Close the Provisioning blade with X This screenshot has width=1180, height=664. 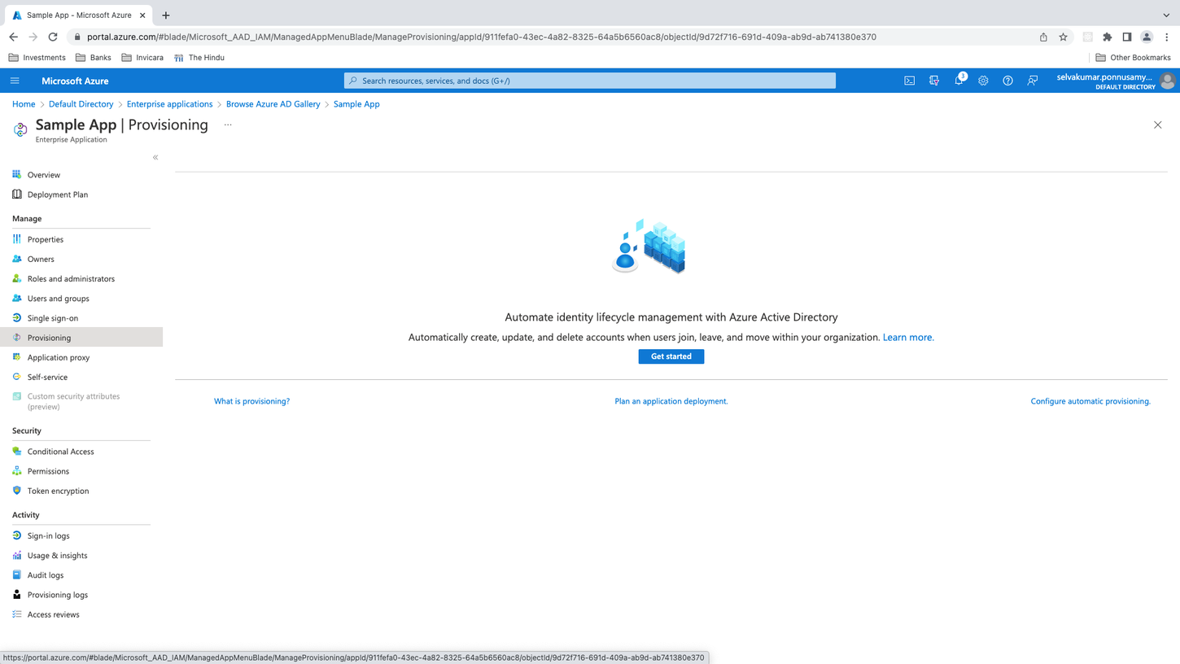tap(1157, 125)
